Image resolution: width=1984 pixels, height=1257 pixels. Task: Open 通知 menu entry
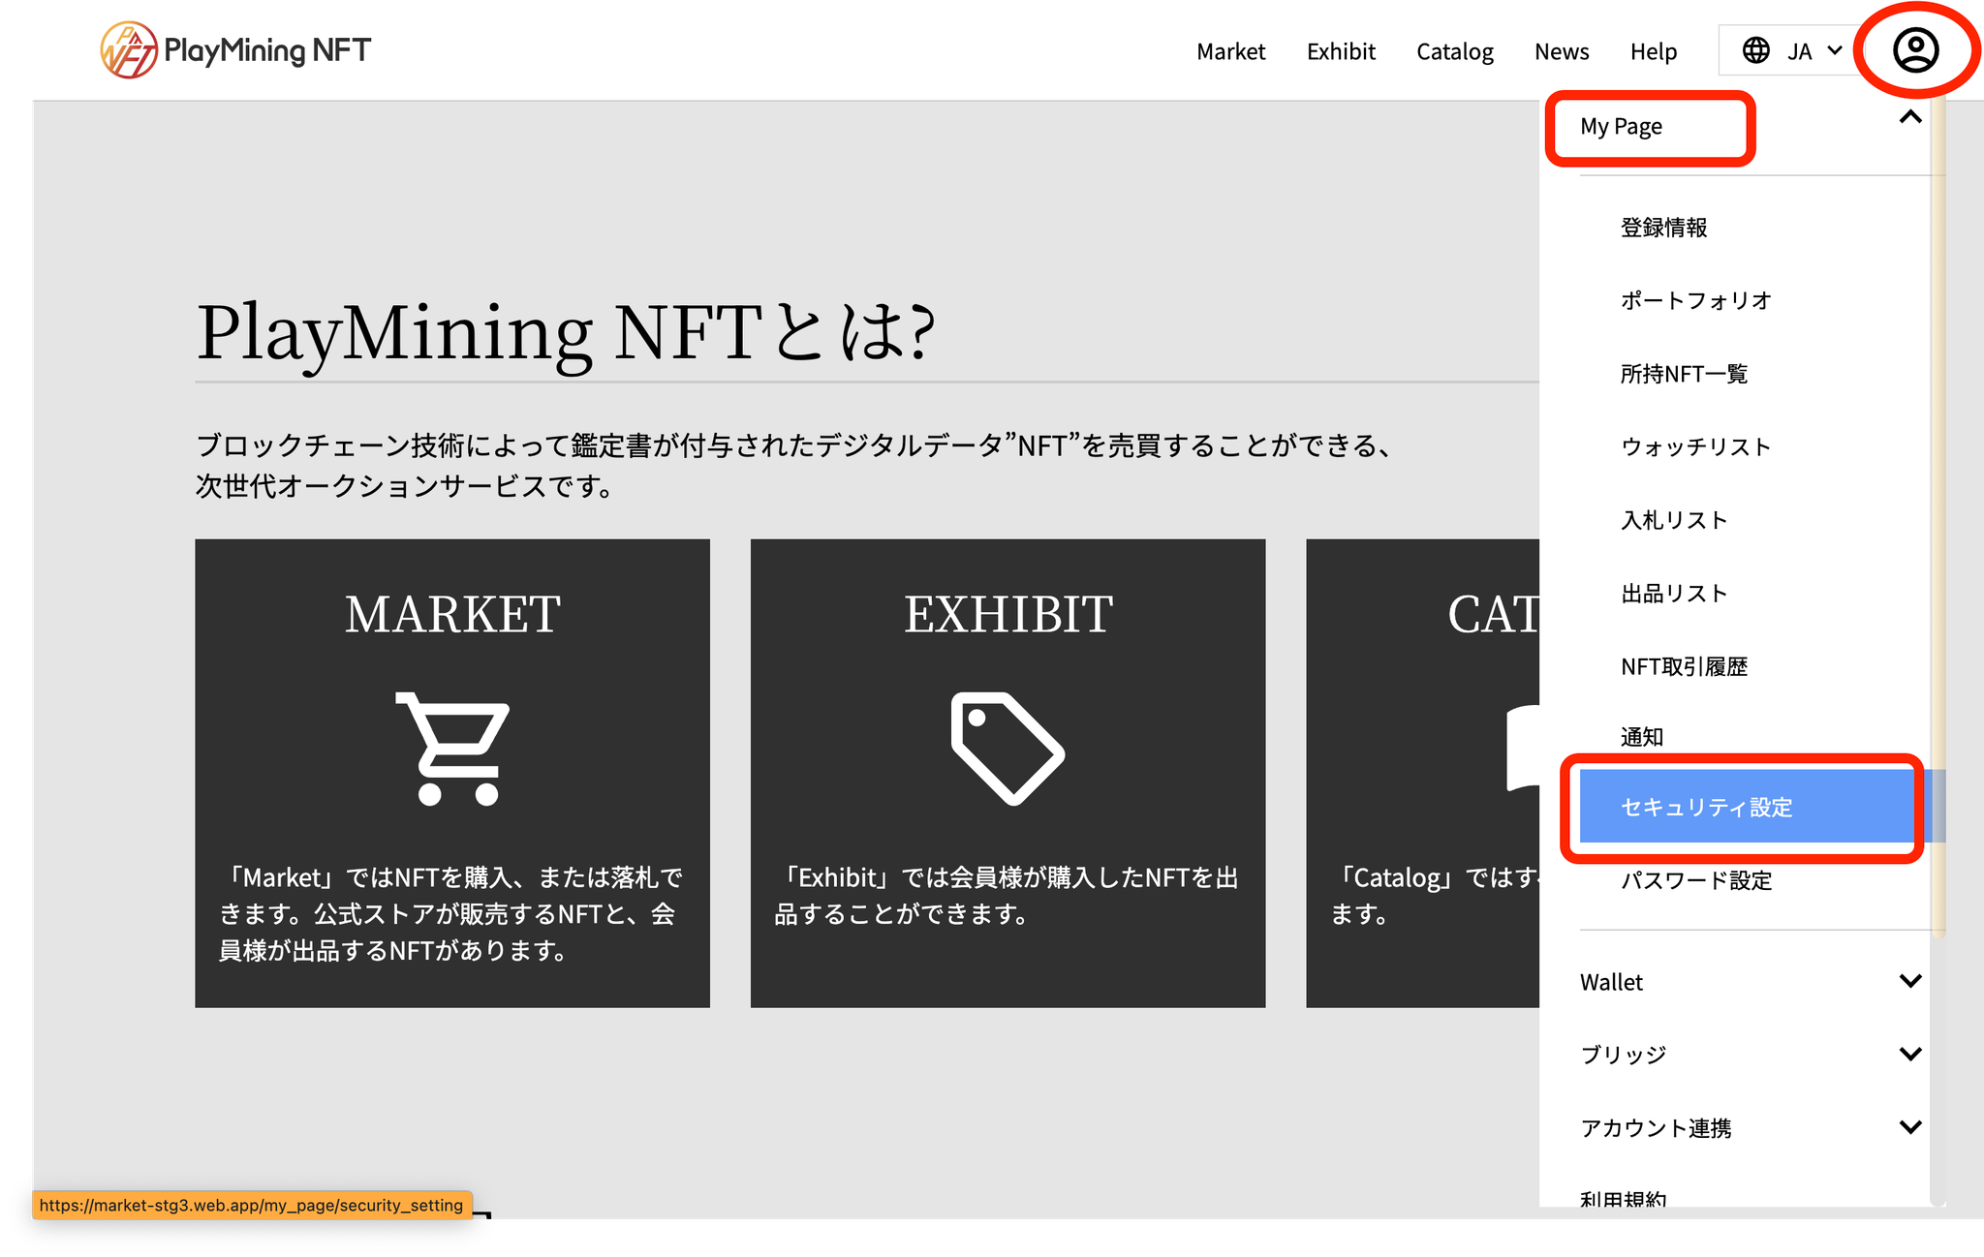[x=1642, y=737]
